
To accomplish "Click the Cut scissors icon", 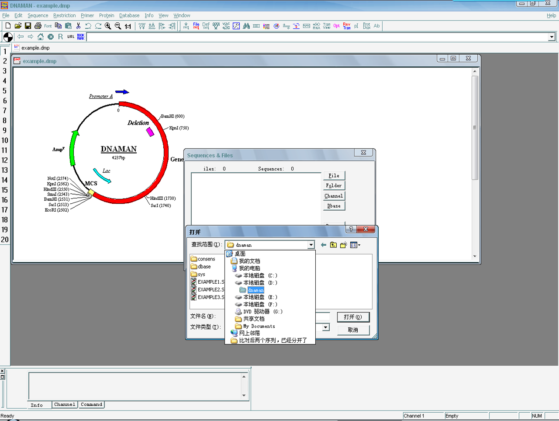I will pyautogui.click(x=78, y=26).
